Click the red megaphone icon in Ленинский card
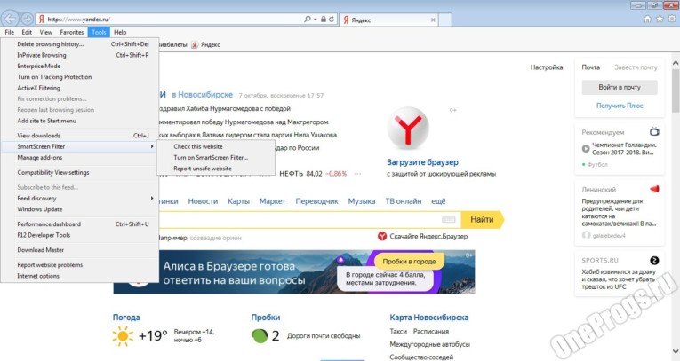Viewport: 680px width, 361px height. tap(654, 189)
